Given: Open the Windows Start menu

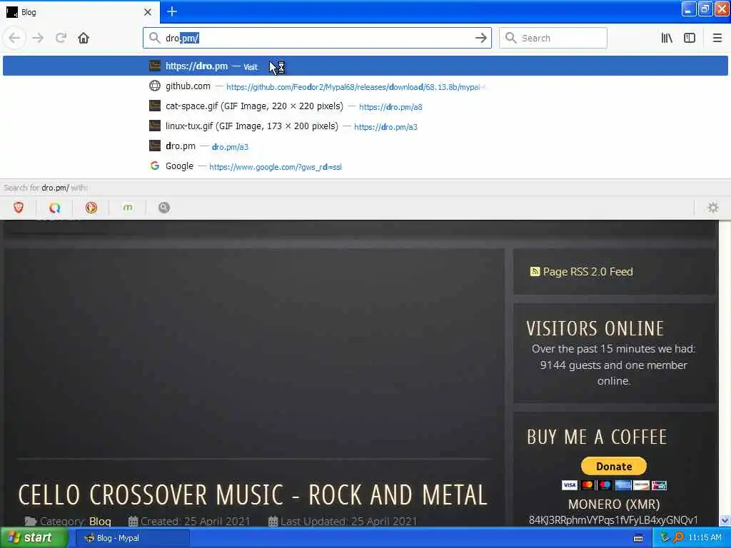Looking at the screenshot, I should tap(33, 538).
